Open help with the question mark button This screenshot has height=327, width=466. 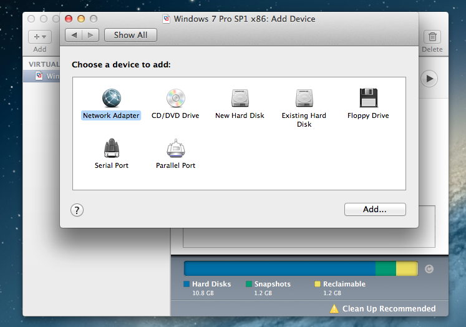click(x=77, y=210)
